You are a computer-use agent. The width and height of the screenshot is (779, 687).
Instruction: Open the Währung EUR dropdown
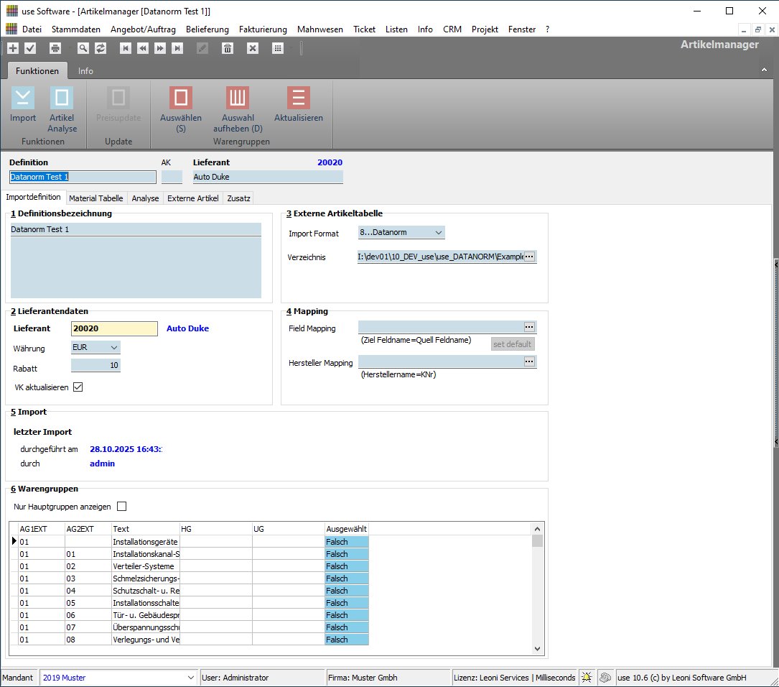[x=113, y=348]
